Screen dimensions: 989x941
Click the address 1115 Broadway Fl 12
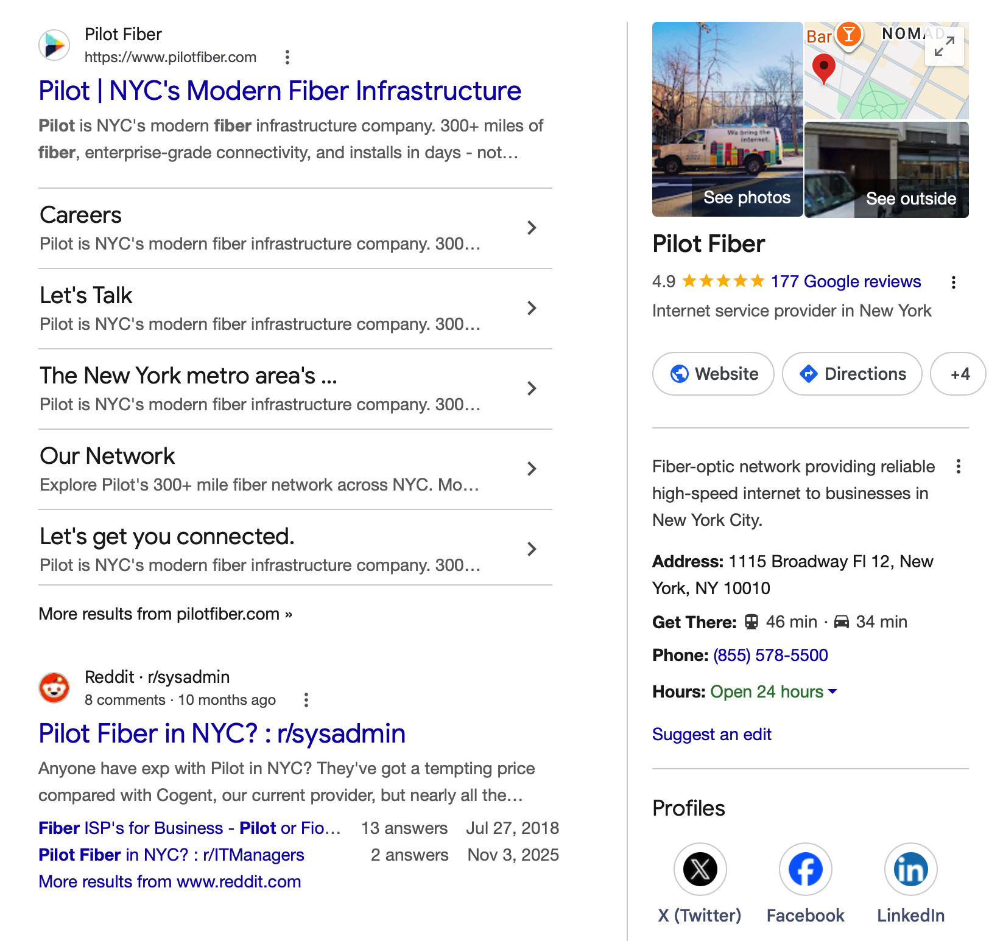point(792,575)
